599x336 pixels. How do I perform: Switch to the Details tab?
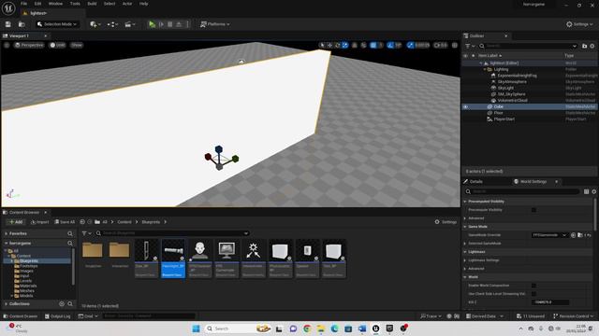(x=475, y=182)
